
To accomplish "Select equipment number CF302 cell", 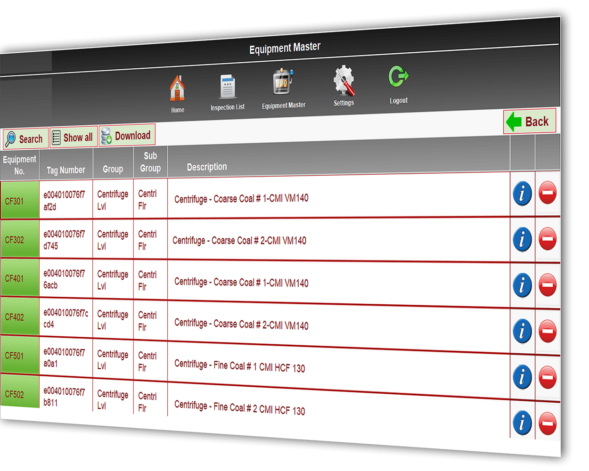I will pos(20,239).
